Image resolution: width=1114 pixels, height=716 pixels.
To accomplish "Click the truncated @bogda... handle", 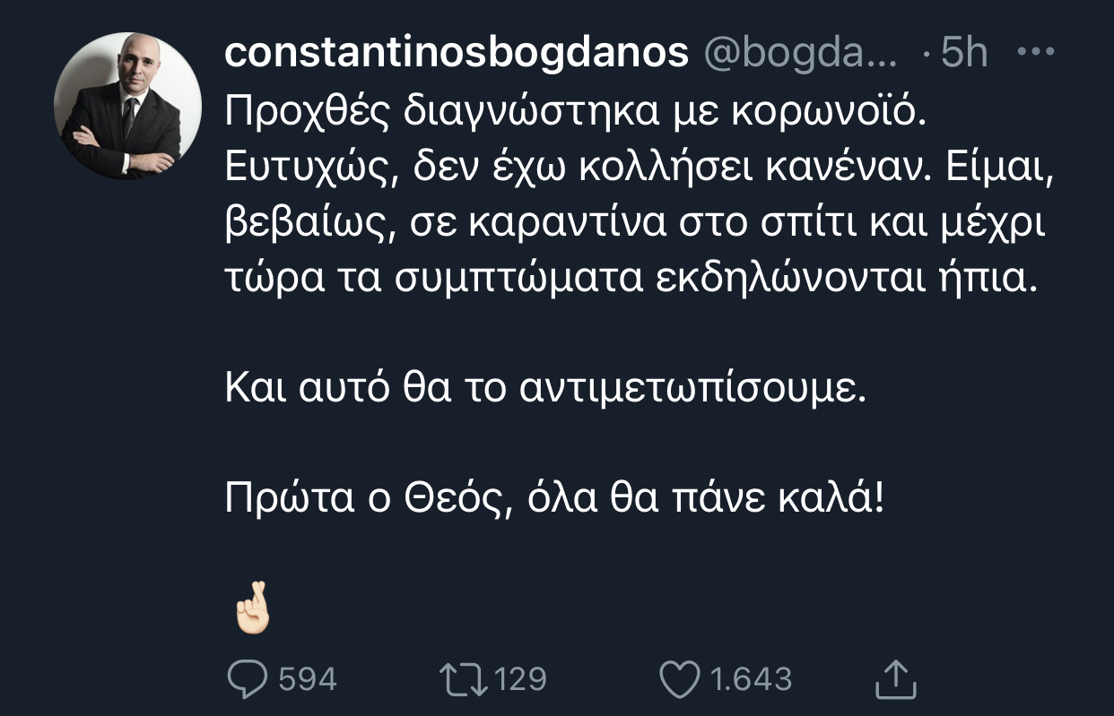I will (x=800, y=54).
